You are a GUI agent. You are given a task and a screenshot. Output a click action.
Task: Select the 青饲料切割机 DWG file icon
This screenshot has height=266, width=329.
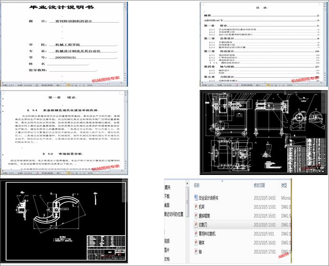point(196,233)
